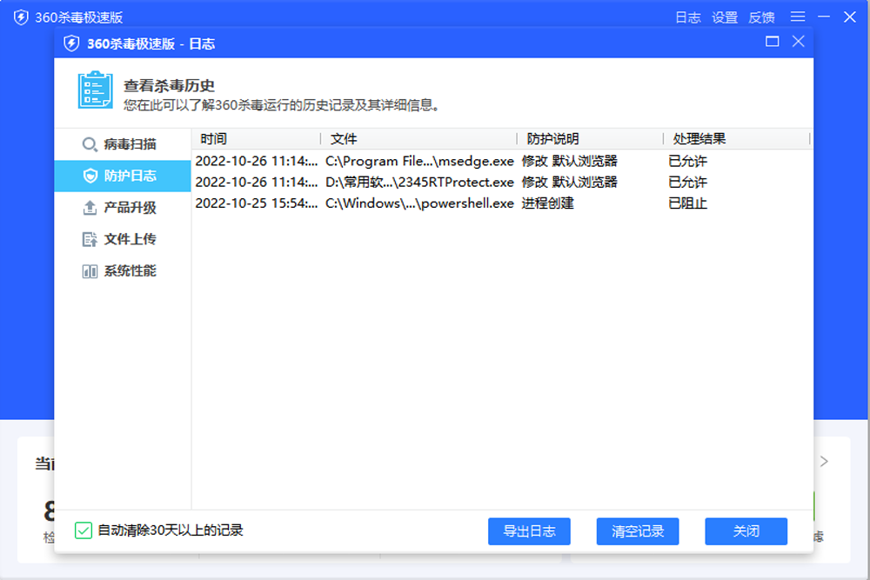870x580 pixels.
Task: Click the 关闭 button
Action: pos(746,531)
